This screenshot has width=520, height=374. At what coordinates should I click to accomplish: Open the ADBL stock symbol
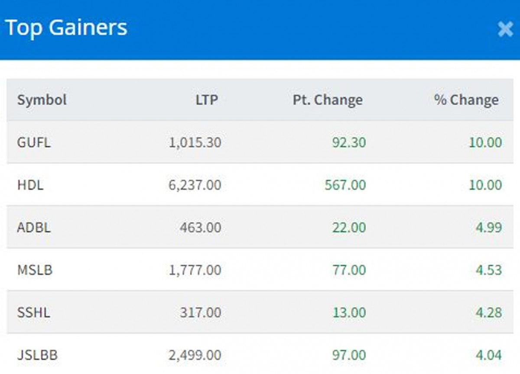click(34, 227)
